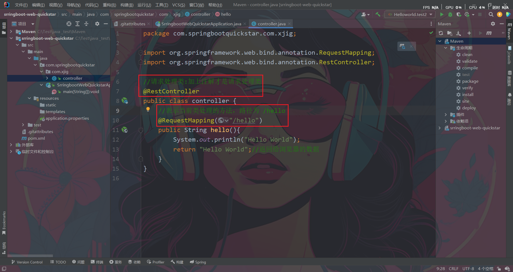Add a Maven project with the plus icon
513x272 pixels.
(469, 33)
